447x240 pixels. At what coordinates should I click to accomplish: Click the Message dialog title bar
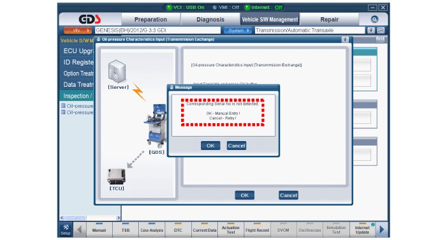[223, 87]
